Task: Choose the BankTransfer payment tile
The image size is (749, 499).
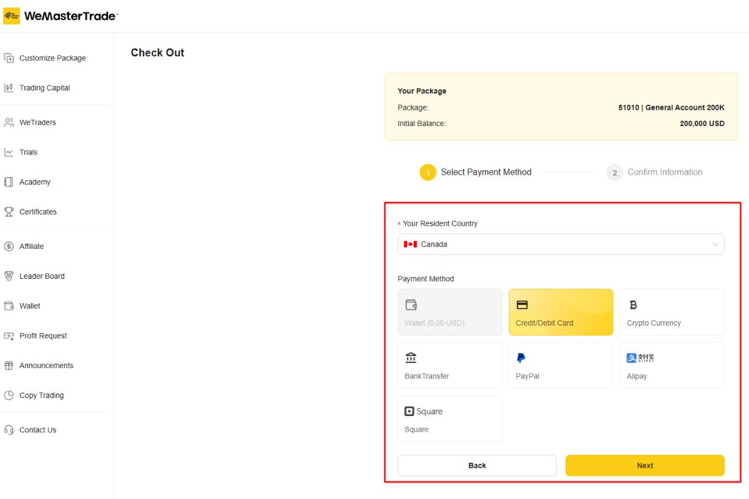Action: (x=449, y=366)
